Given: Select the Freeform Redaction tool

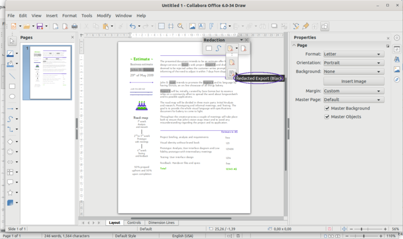Looking at the screenshot, I should pos(218,49).
